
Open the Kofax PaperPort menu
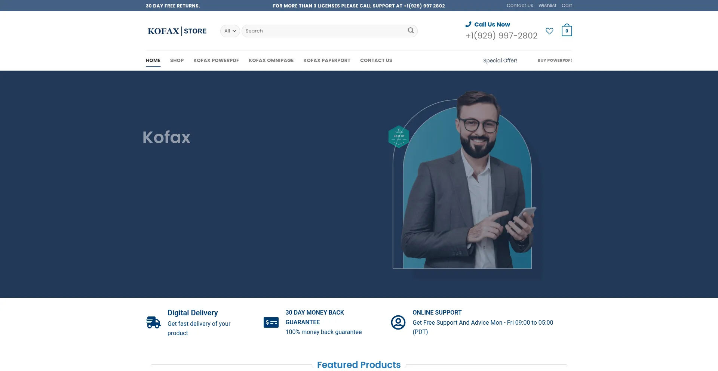(326, 61)
